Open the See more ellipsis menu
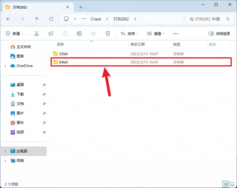 tap(176, 34)
